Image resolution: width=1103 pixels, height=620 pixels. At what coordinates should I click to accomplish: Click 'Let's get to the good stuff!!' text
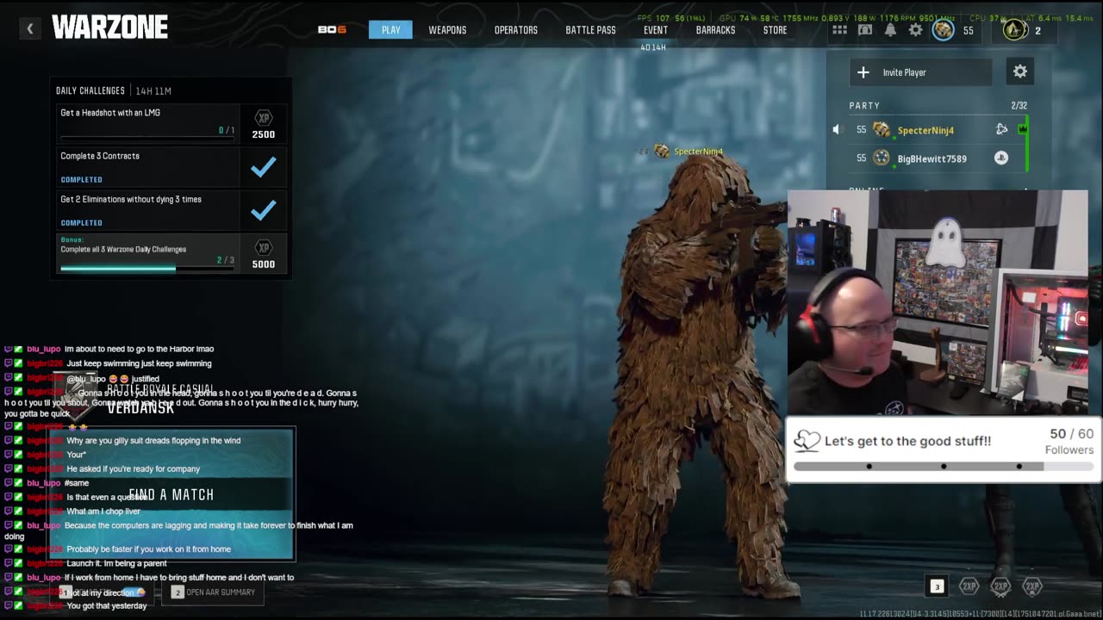coord(907,441)
